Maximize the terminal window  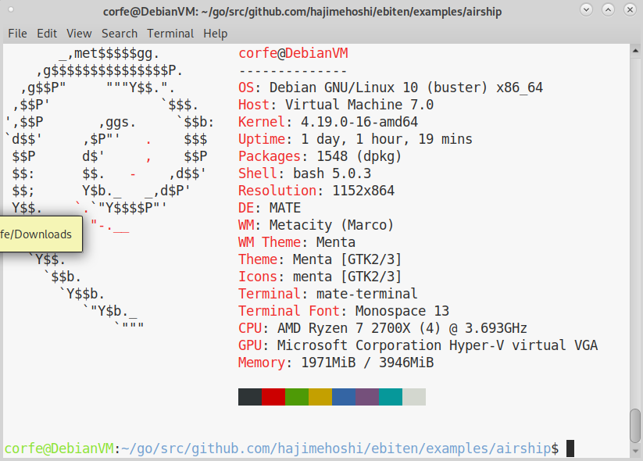608,9
